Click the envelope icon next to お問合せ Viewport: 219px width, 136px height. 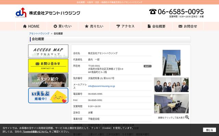point(180,26)
